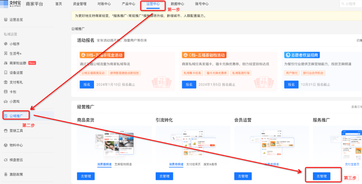Open 支付有礼 in the sidebar
The height and width of the screenshot is (184, 362).
pos(14,82)
